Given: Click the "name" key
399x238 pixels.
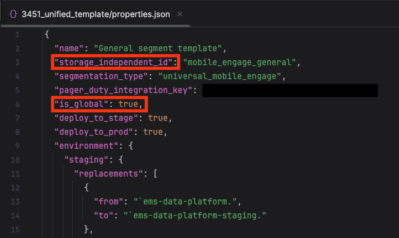Looking at the screenshot, I should pos(69,48).
